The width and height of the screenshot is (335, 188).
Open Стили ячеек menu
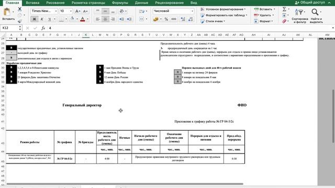point(213,21)
